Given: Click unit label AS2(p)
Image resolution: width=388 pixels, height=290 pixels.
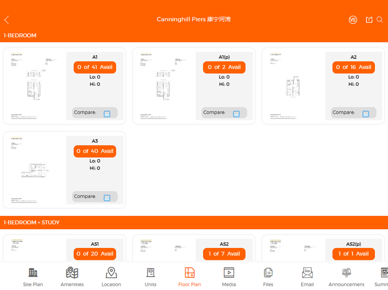Looking at the screenshot, I should click(x=353, y=244).
